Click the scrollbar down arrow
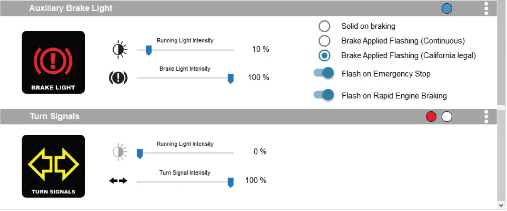 coord(502,205)
